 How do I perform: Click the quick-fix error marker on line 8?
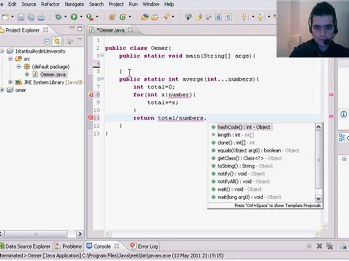pyautogui.click(x=91, y=95)
